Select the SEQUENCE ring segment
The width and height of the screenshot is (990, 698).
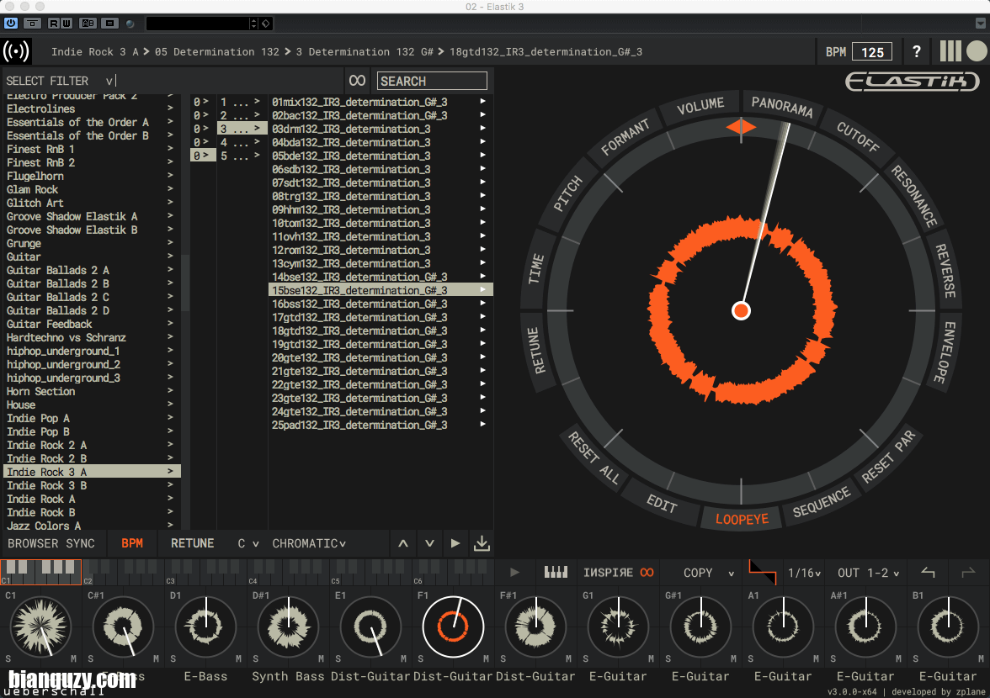[822, 503]
